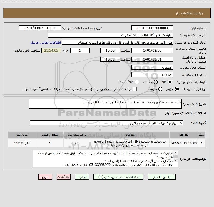Screen dimensions: 214x207
Task: Select the خدمت radio button
Action: coord(156,82)
